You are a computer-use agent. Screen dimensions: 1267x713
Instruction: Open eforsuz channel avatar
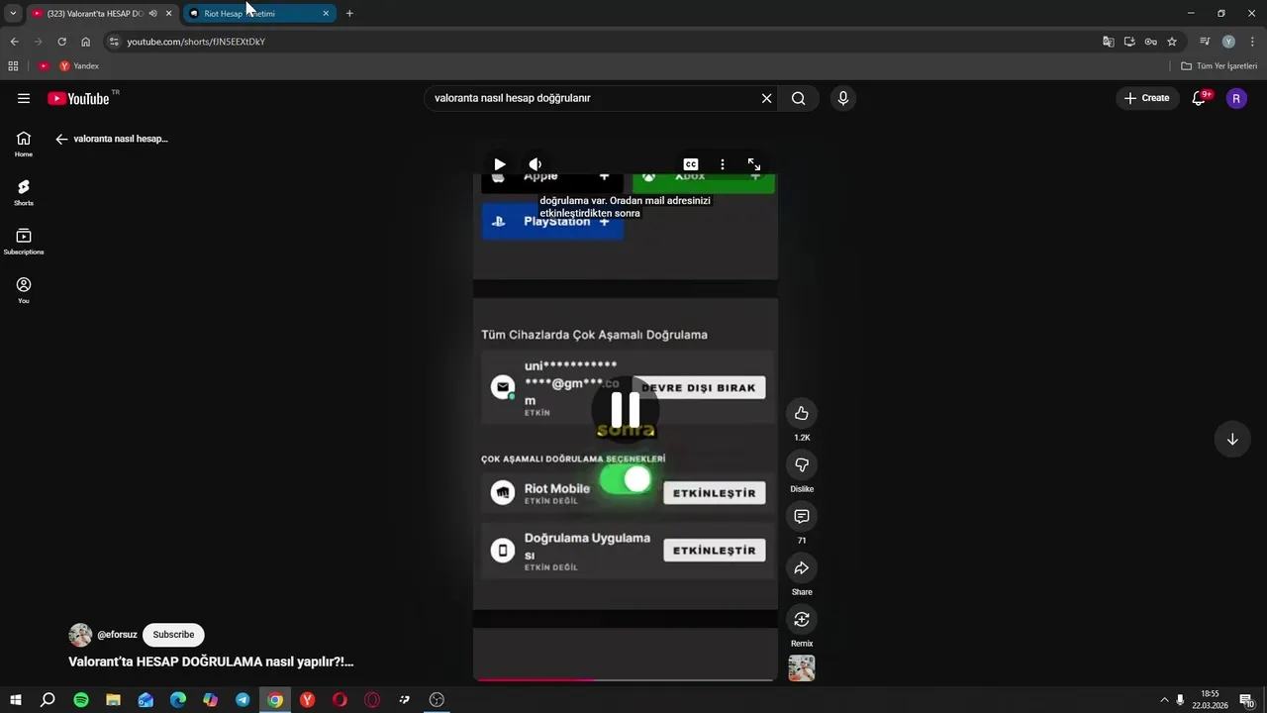pos(80,635)
